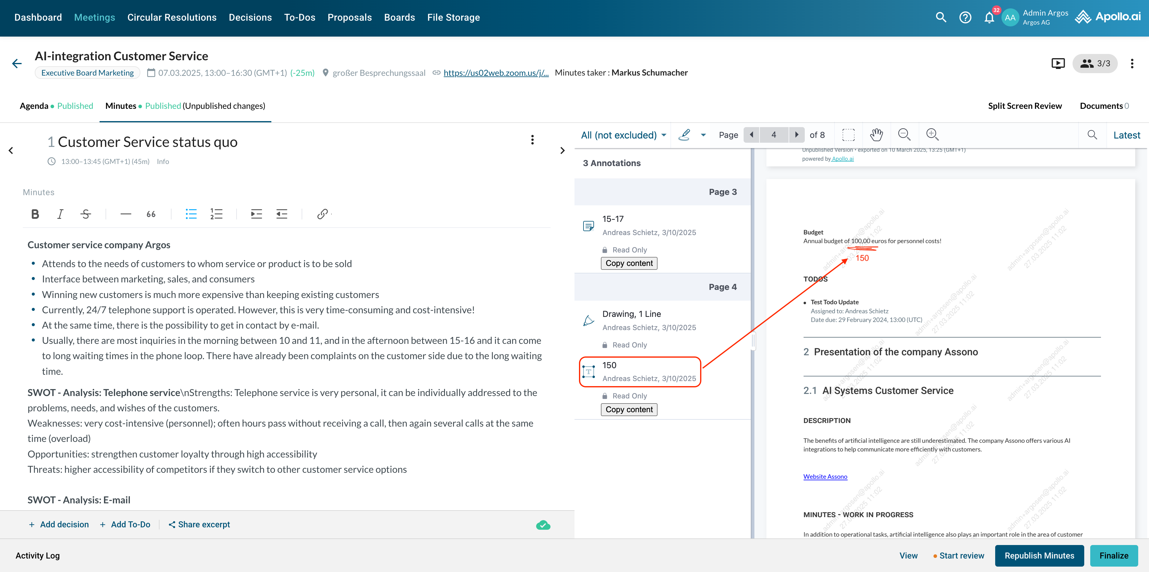Viewport: 1149px width, 572px height.
Task: Open annotation pen tool options arrow
Action: pyautogui.click(x=703, y=135)
